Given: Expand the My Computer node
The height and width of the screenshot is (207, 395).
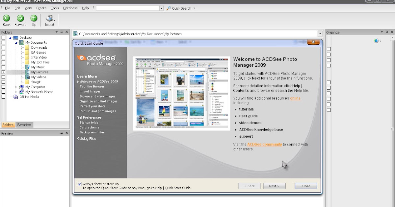Looking at the screenshot, I should click(16, 87).
